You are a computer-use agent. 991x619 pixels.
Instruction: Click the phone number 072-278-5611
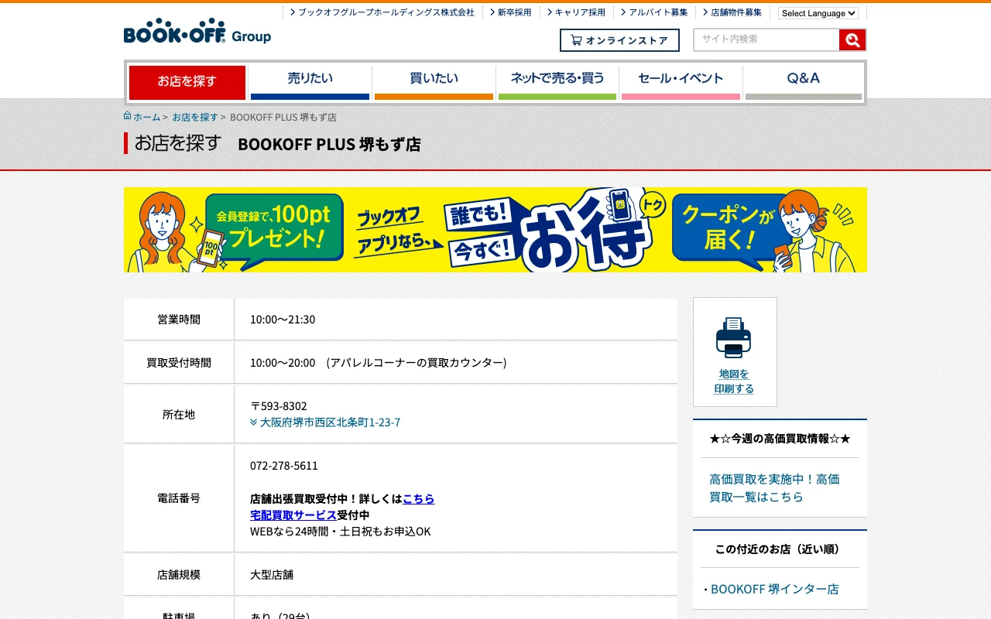click(x=284, y=466)
